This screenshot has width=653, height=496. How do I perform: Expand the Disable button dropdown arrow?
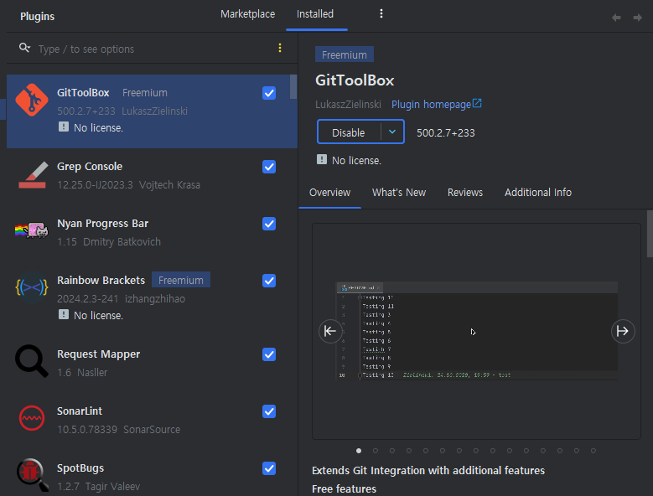(x=392, y=132)
